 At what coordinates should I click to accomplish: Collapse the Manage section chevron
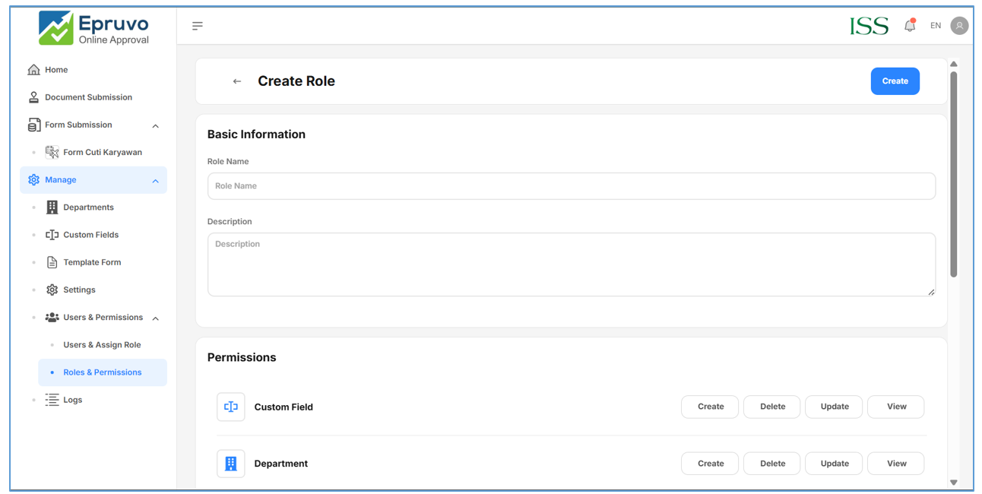(156, 181)
